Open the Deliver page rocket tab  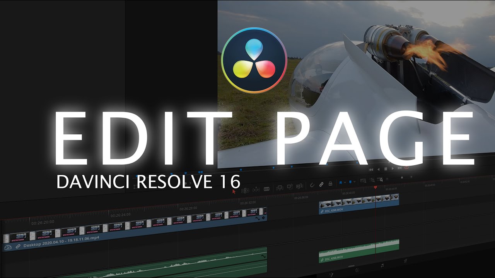(406, 261)
